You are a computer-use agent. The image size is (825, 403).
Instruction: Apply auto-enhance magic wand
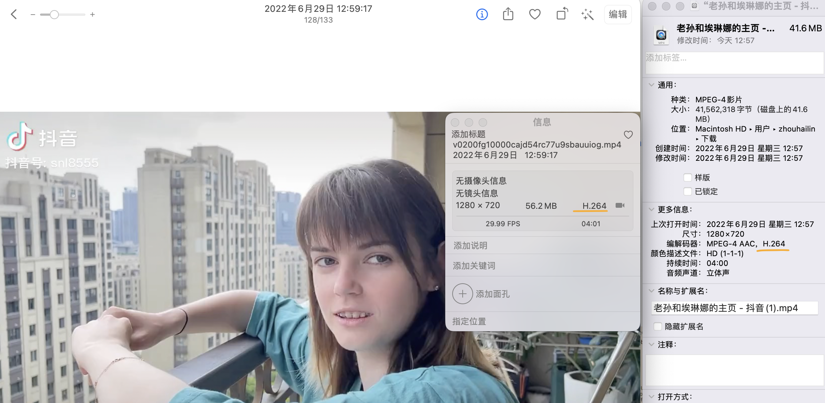click(587, 14)
